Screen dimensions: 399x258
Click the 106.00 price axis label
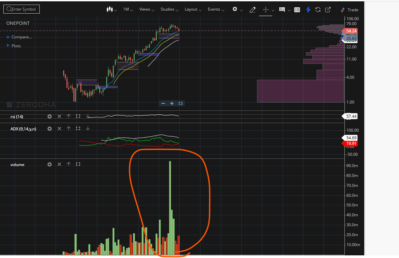[352, 18]
